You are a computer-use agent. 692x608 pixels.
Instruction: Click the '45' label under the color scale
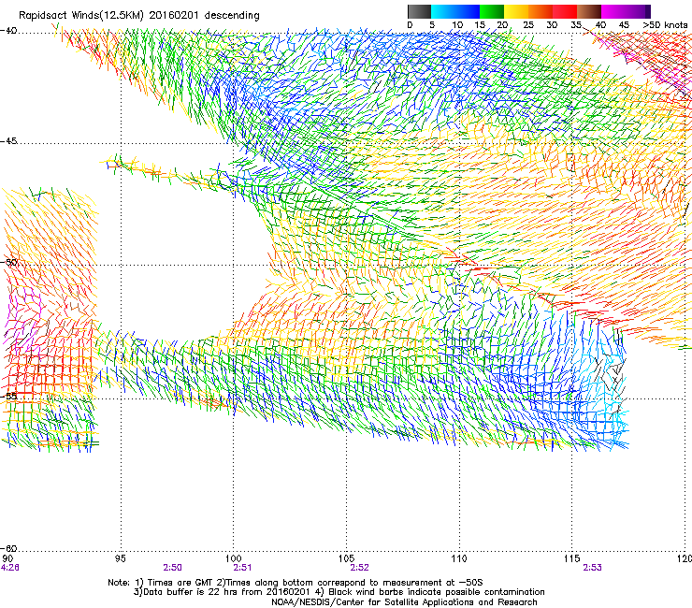(x=624, y=25)
